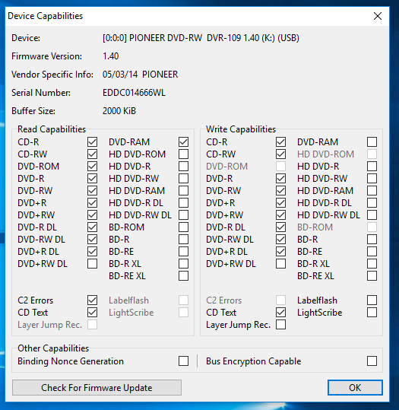The image size is (399, 410).
Task: Toggle DVD-R DL checkbox under Write Capabilities
Action: [280, 227]
